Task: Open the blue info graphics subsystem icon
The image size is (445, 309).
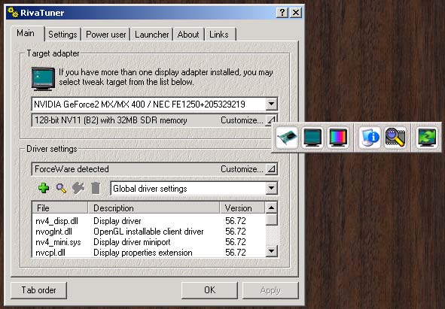Action: [369, 138]
